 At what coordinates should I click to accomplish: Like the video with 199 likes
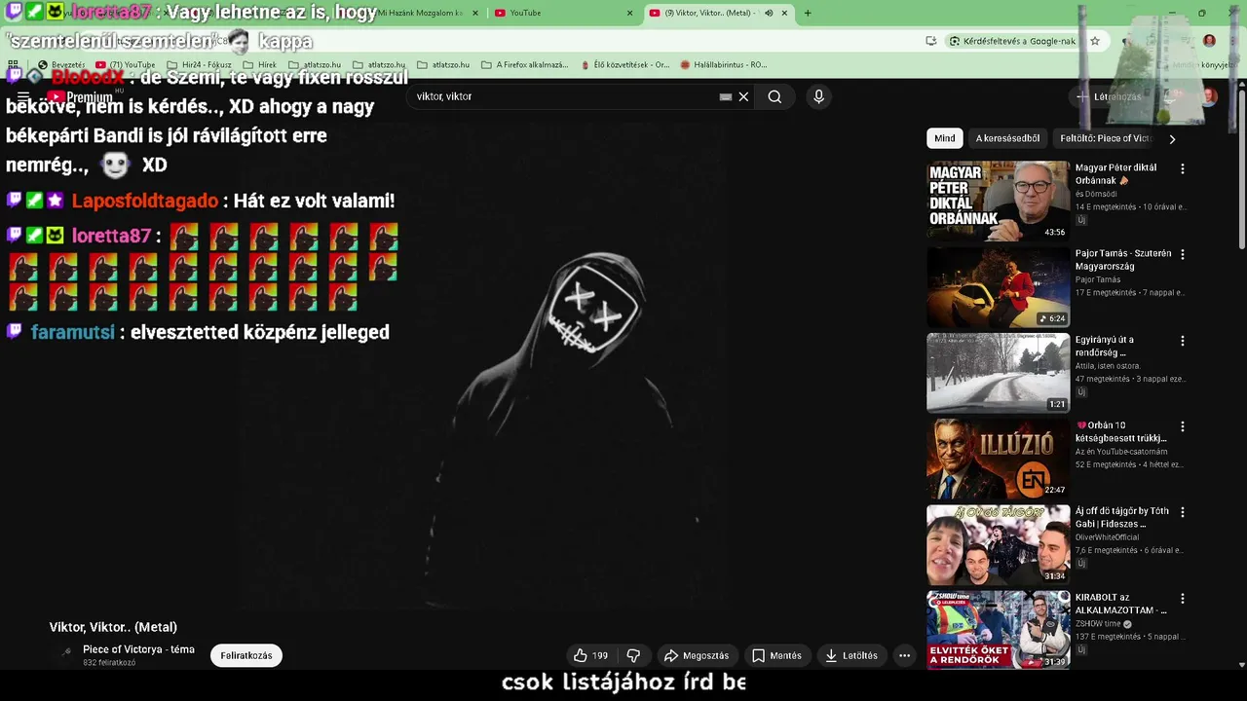click(590, 655)
